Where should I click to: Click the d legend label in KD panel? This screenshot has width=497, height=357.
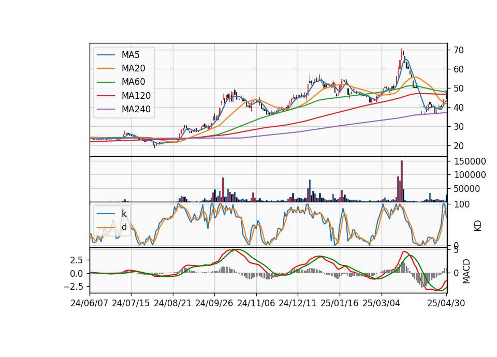coord(124,227)
